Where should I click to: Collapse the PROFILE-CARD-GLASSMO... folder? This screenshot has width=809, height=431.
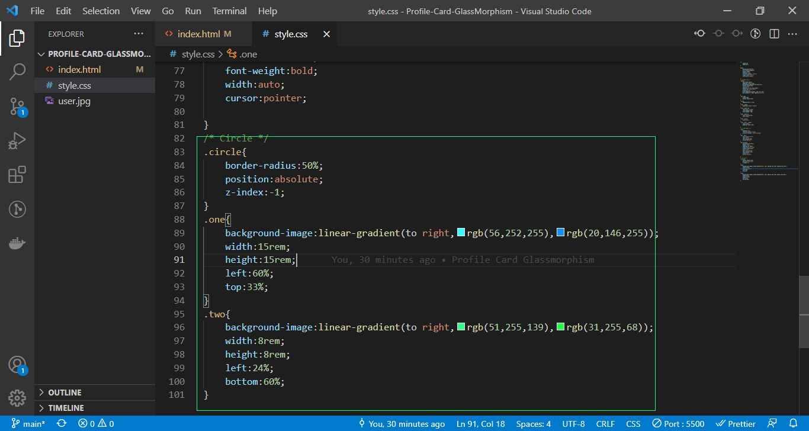tap(94, 54)
